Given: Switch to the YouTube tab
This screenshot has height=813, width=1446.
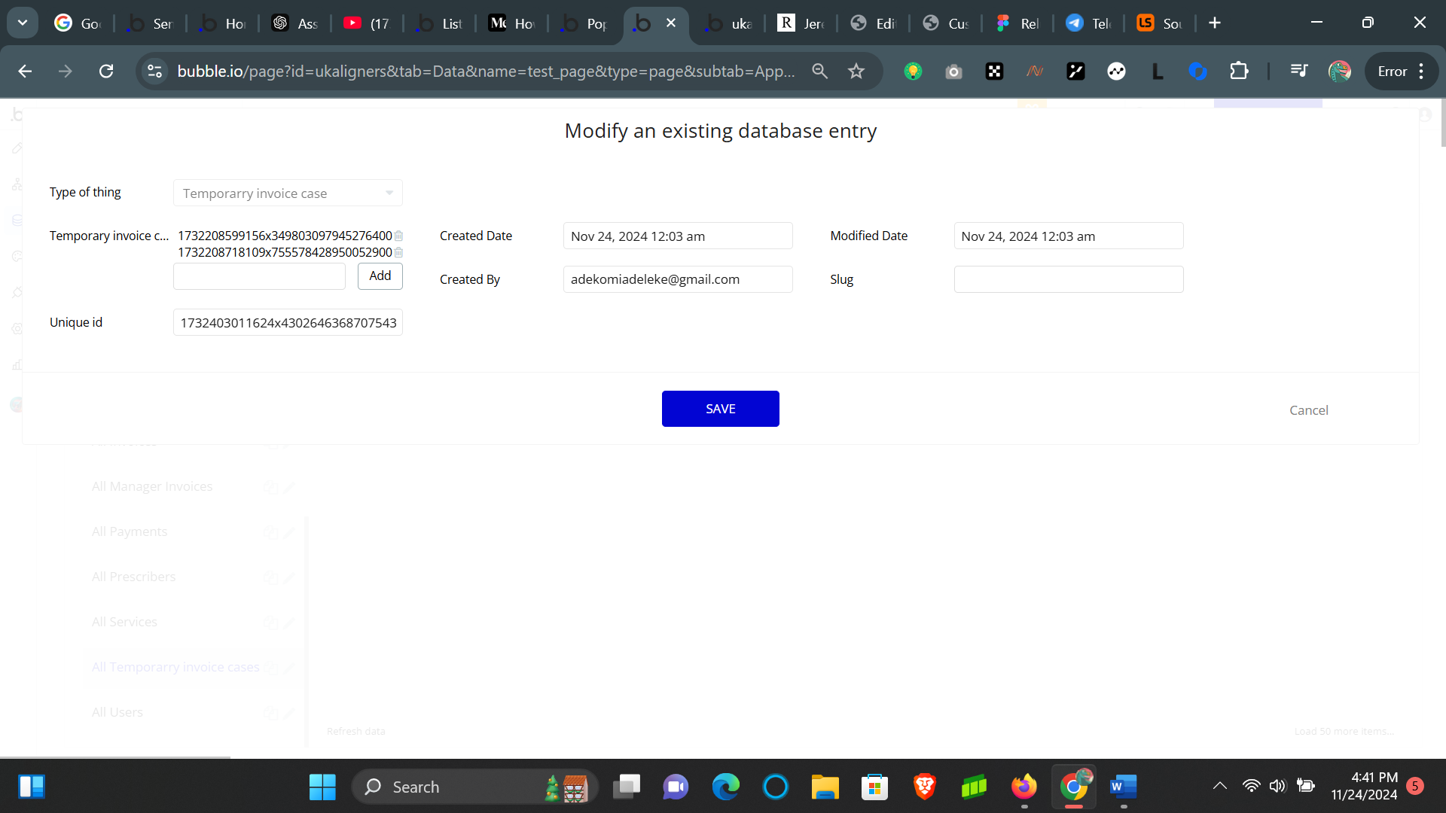Looking at the screenshot, I should pyautogui.click(x=367, y=23).
